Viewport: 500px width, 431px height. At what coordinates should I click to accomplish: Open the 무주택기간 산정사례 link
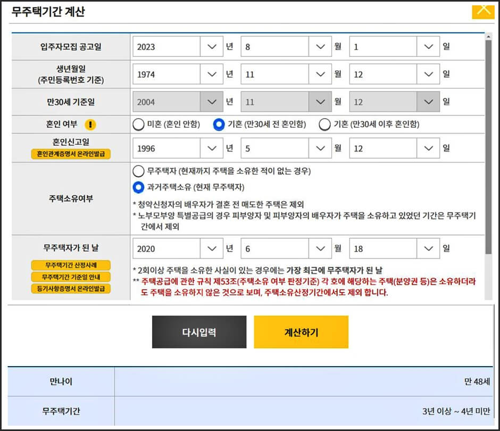pos(72,265)
